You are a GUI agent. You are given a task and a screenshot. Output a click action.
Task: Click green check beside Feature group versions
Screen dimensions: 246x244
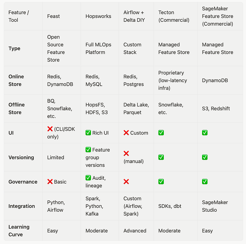[x=88, y=150]
